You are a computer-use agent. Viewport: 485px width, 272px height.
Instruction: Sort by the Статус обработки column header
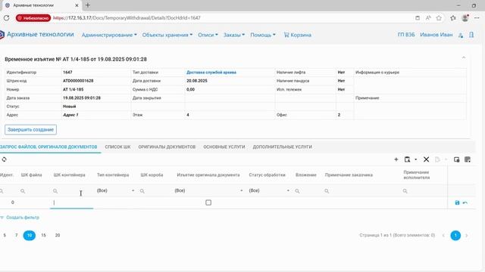coord(267,175)
